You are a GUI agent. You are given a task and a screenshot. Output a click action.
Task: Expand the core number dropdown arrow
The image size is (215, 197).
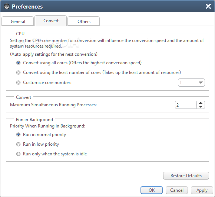pyautogui.click(x=201, y=83)
